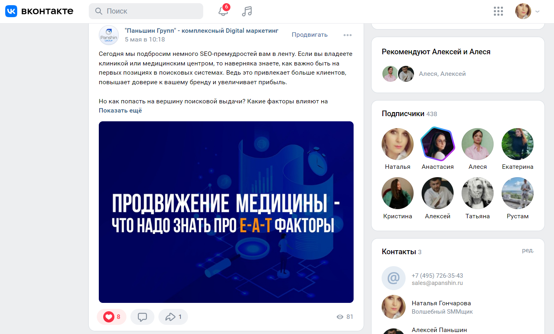Open the music player icon
Image resolution: width=554 pixels, height=334 pixels.
247,11
